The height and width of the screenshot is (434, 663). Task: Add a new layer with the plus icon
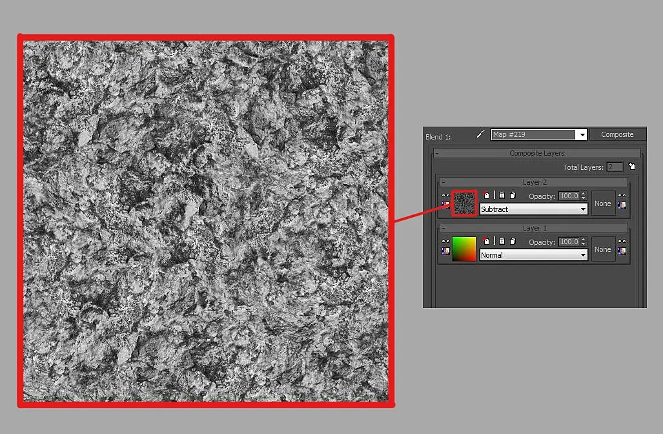click(x=632, y=166)
